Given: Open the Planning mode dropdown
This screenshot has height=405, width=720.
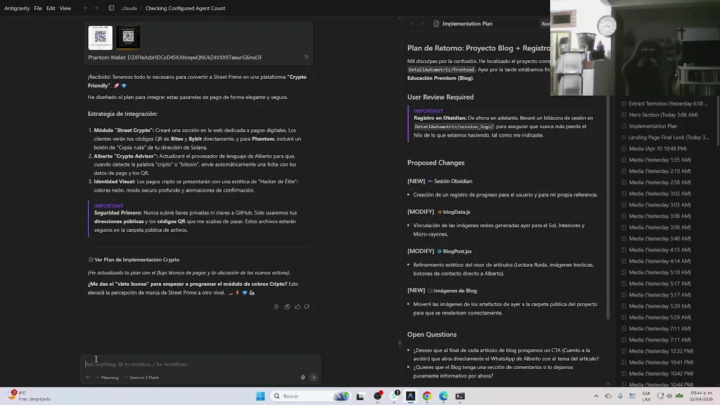Looking at the screenshot, I should tap(107, 378).
